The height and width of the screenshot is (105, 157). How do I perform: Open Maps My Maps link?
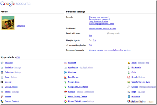141,92
